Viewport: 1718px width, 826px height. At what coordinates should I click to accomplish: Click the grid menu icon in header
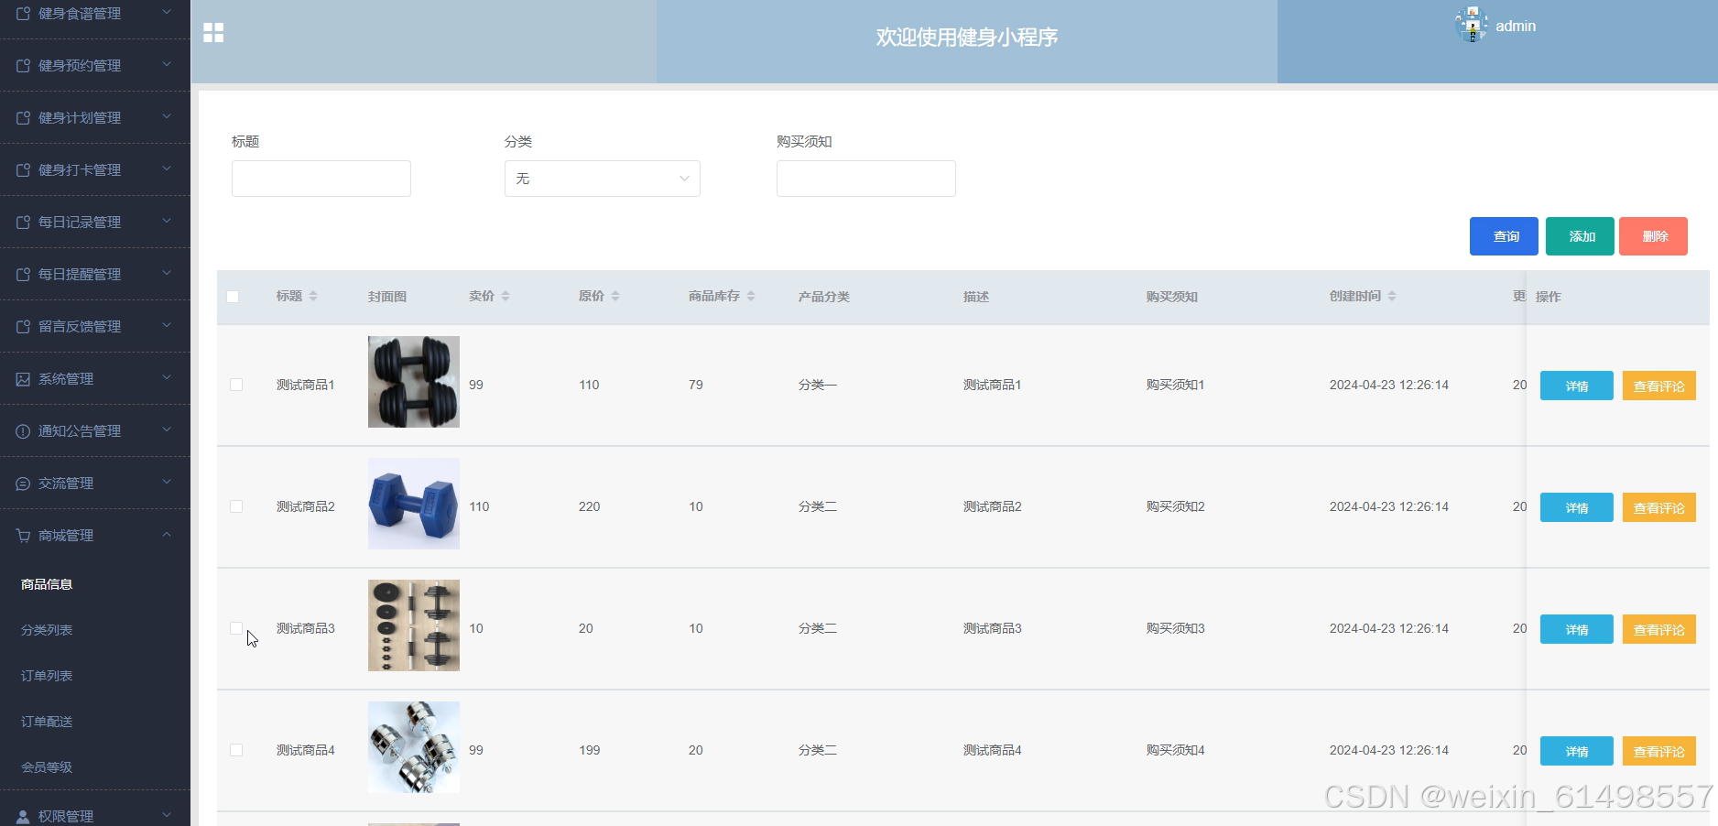point(213,33)
